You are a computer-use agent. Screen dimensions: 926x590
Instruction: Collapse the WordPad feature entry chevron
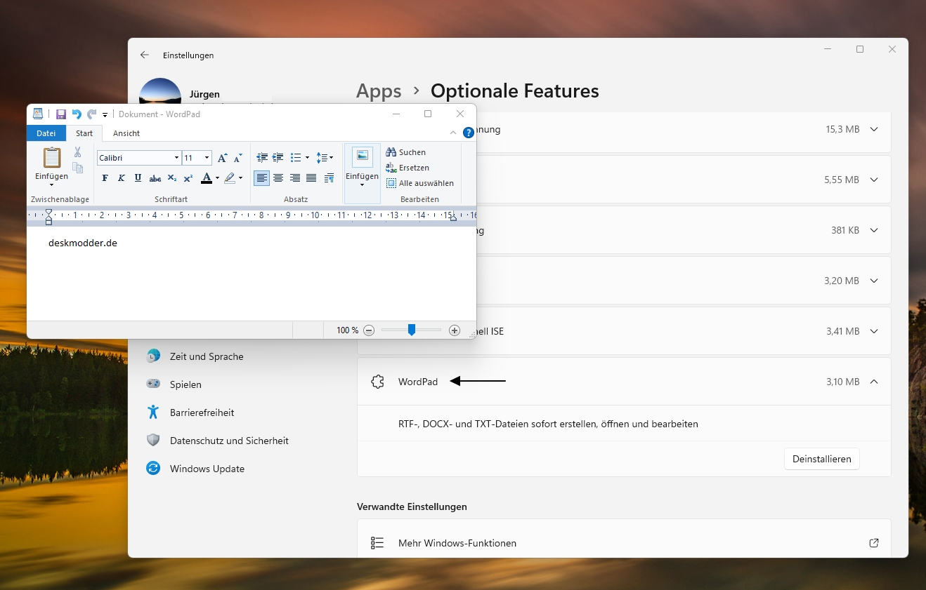pos(874,382)
